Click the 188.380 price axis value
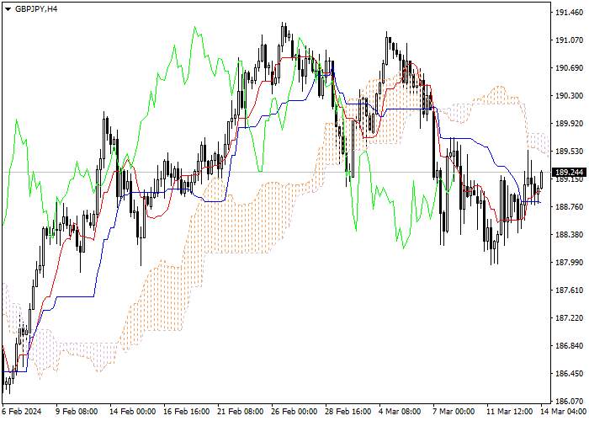Image resolution: width=589 pixels, height=421 pixels. 569,235
